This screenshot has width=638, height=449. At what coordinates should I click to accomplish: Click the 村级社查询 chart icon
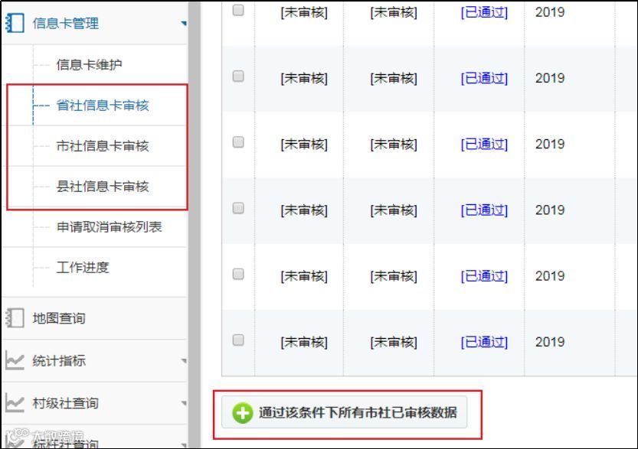click(15, 403)
